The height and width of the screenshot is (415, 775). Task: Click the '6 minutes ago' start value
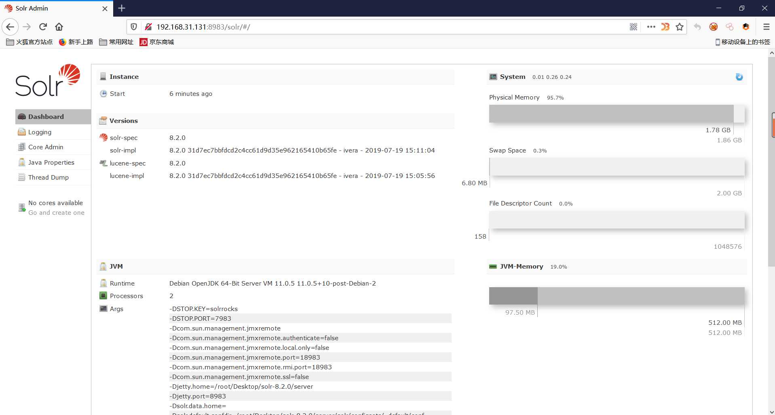(191, 93)
